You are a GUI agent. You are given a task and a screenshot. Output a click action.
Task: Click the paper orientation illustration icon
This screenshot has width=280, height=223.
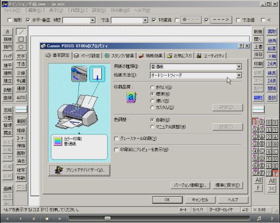(97, 74)
